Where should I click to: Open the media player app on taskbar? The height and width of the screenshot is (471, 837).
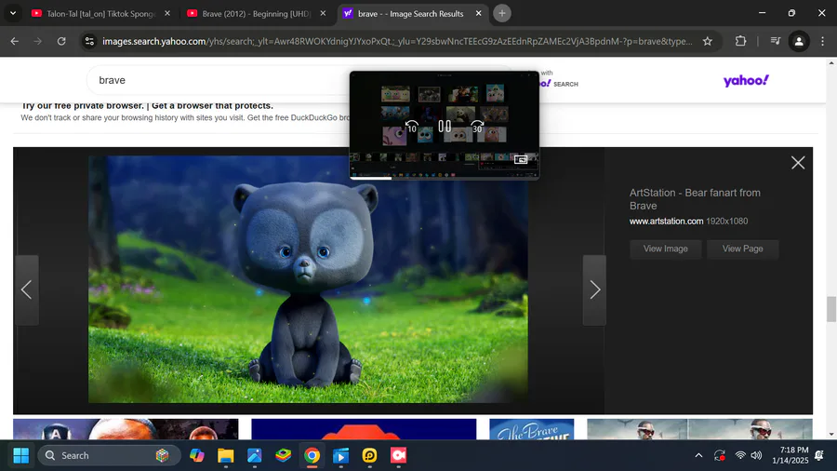click(340, 455)
